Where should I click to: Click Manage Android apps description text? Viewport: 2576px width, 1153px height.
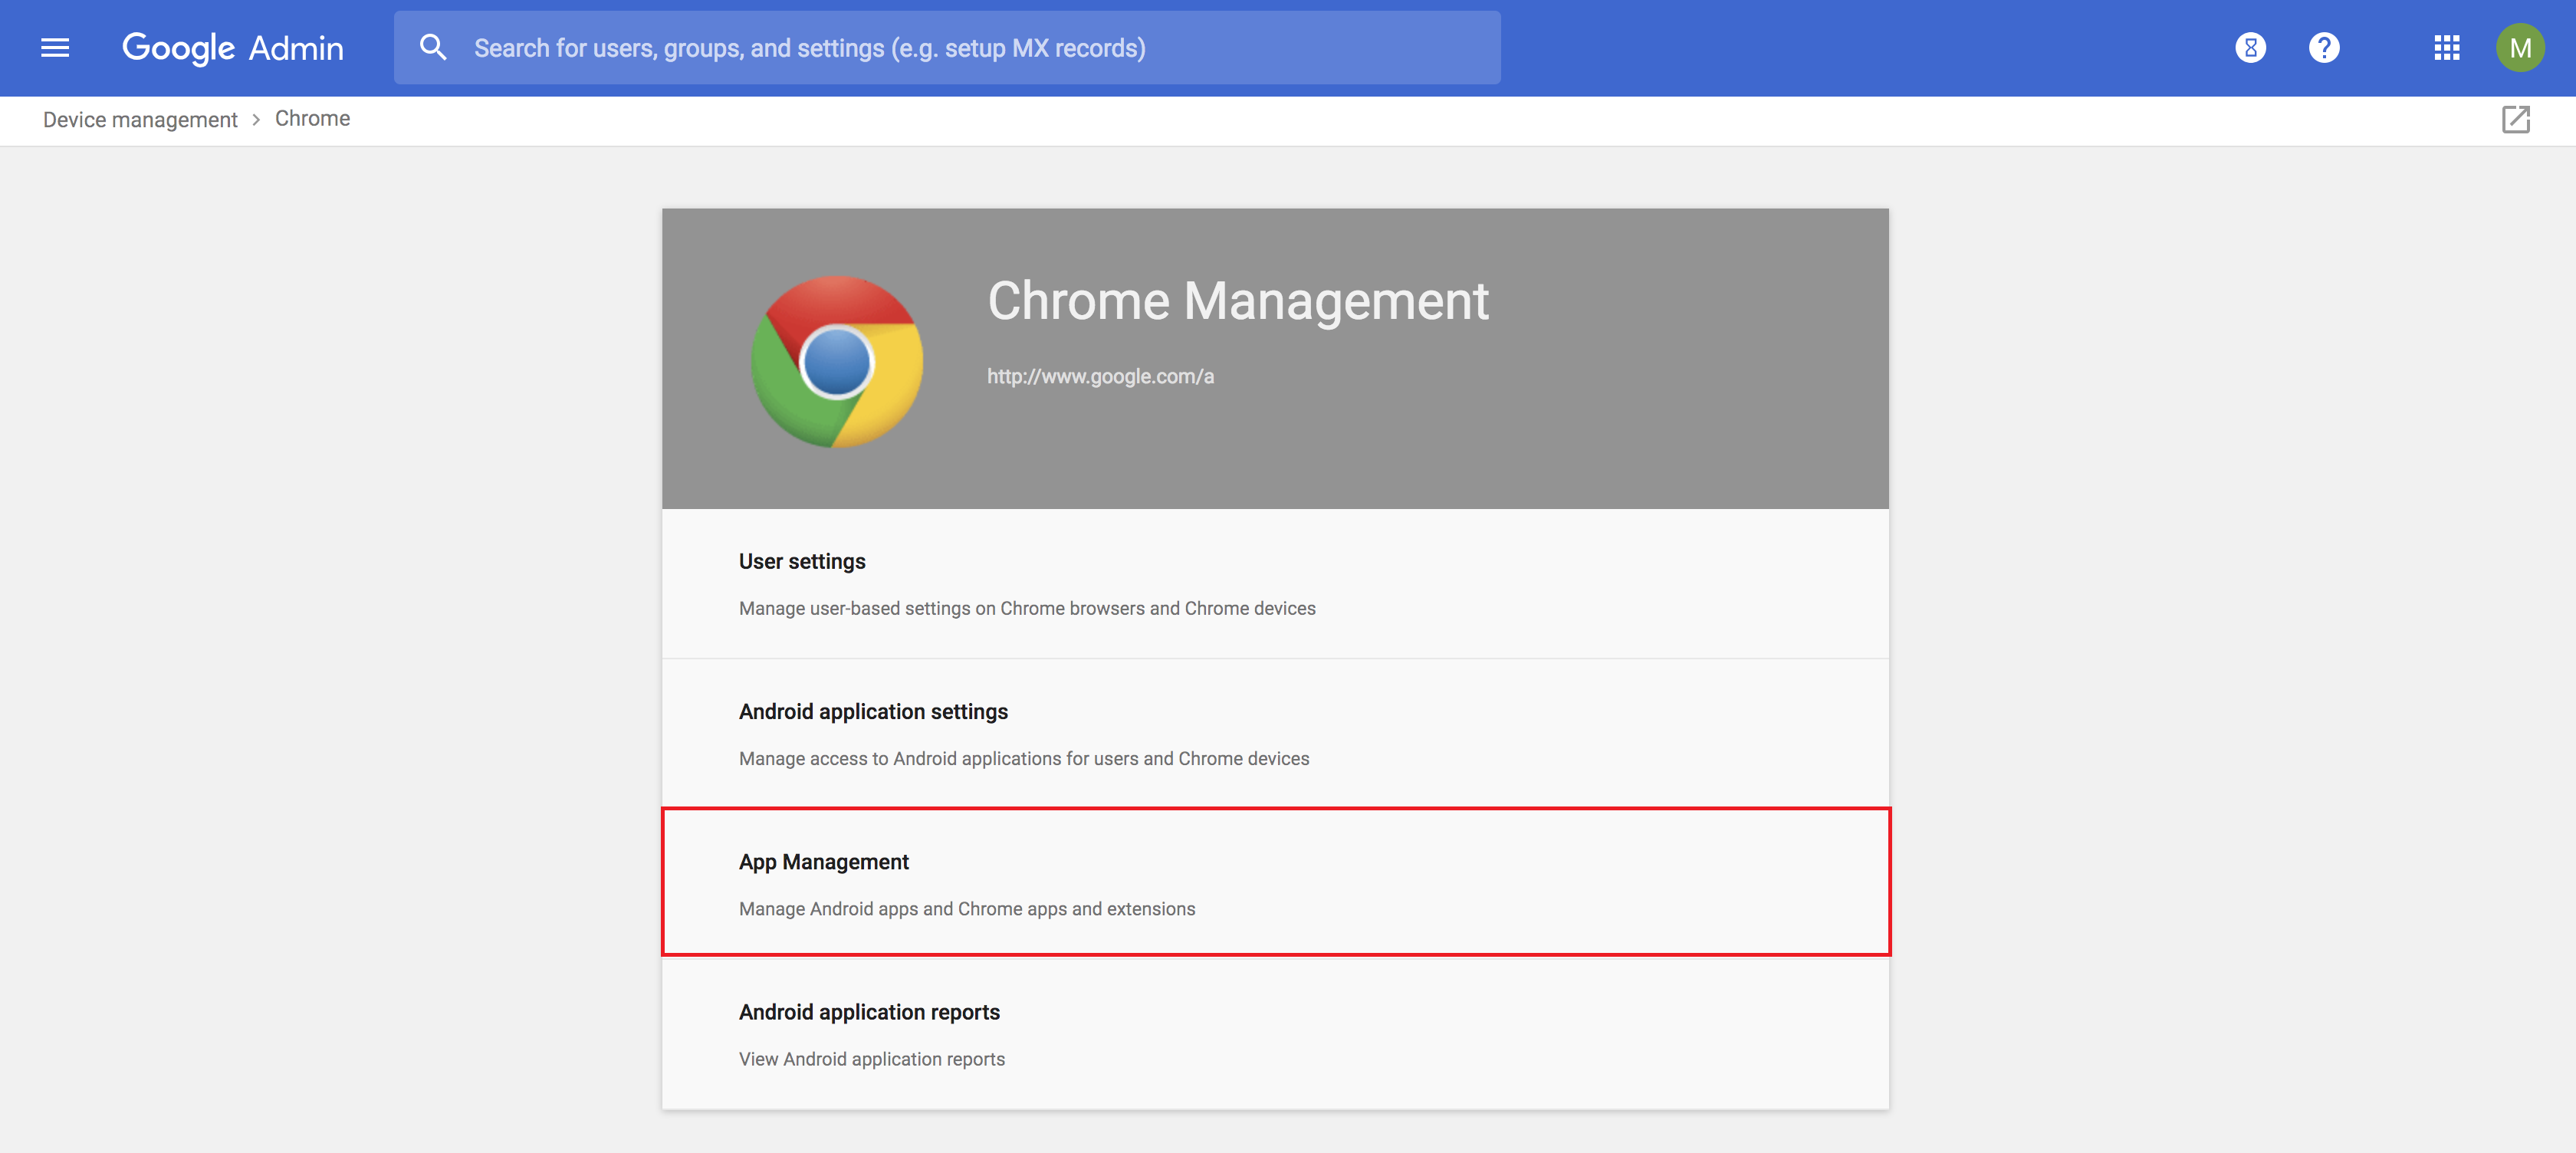(x=966, y=909)
